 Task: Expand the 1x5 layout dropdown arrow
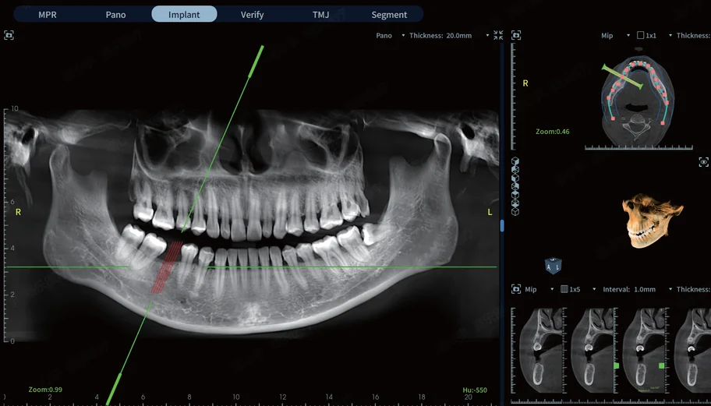(x=594, y=289)
